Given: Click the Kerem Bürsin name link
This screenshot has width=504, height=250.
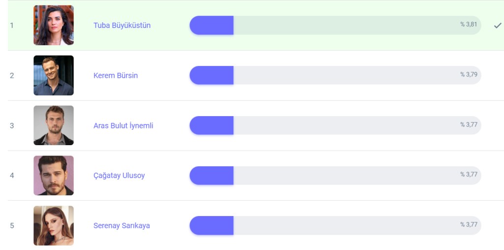Looking at the screenshot, I should pyautogui.click(x=116, y=75).
